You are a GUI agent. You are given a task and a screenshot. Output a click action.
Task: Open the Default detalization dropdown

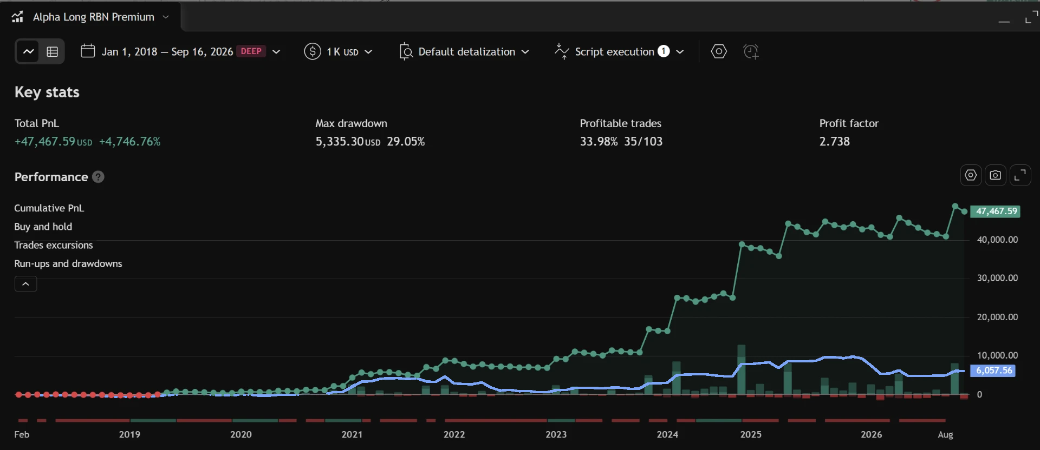(474, 52)
